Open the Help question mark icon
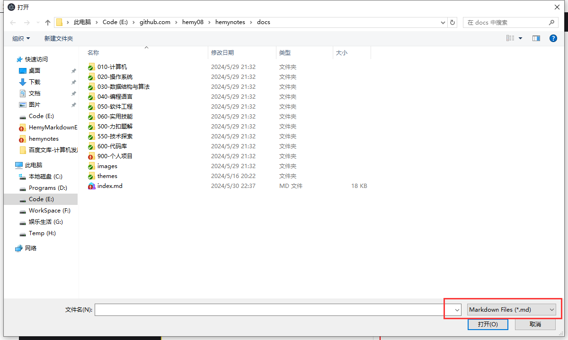The image size is (568, 340). [553, 38]
